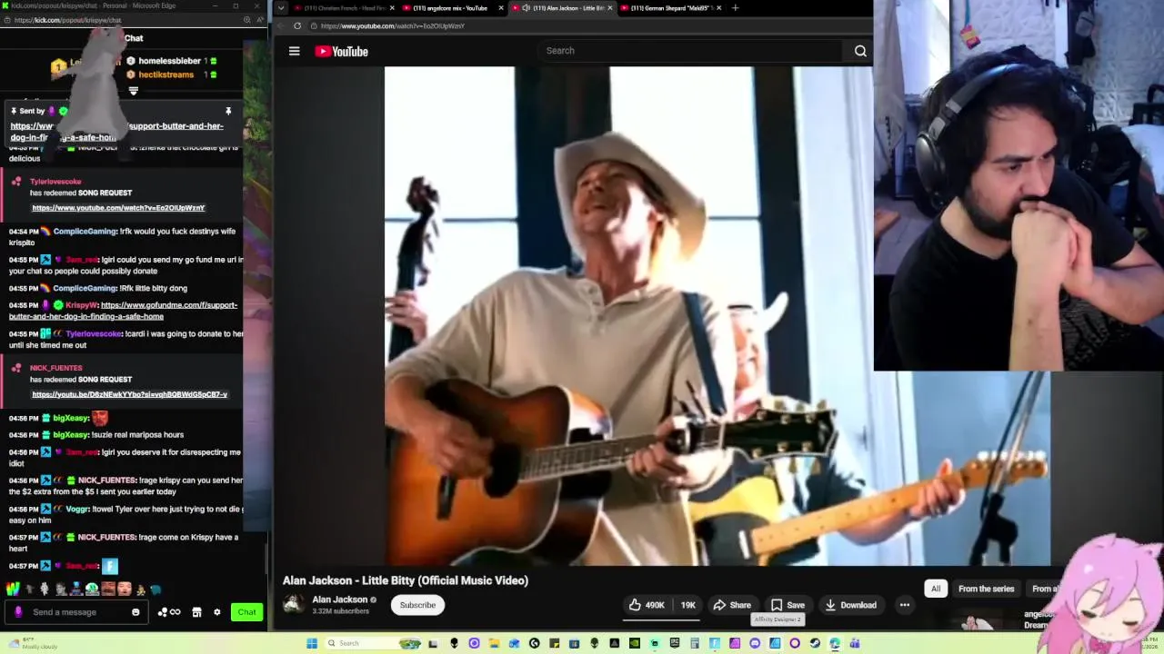The height and width of the screenshot is (654, 1164).
Task: Open browser tab list chevron
Action: 281,8
